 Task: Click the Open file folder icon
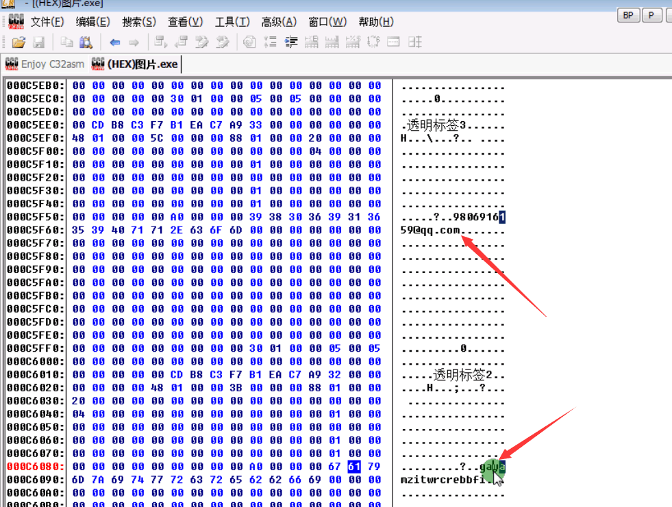tap(18, 42)
